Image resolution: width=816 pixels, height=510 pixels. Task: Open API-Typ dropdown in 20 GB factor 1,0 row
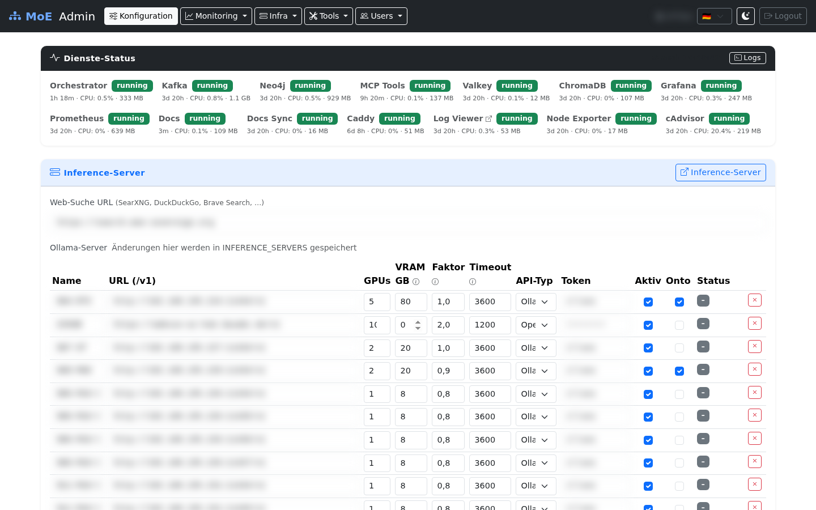click(535, 348)
